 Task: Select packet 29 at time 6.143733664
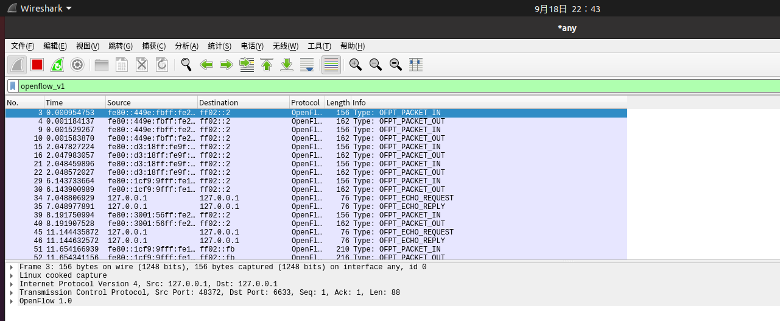click(x=316, y=181)
